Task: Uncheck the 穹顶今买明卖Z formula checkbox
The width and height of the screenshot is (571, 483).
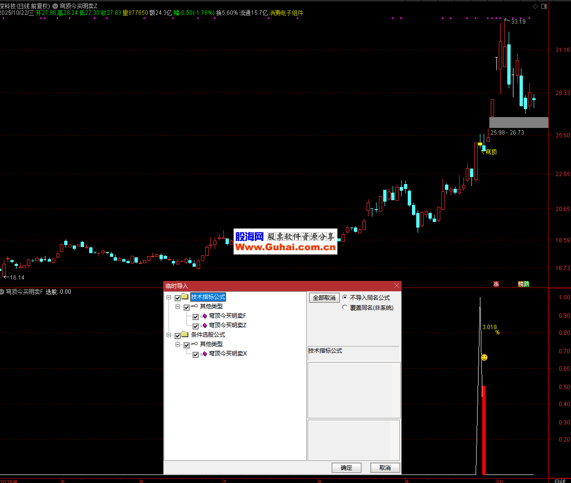Action: [195, 326]
